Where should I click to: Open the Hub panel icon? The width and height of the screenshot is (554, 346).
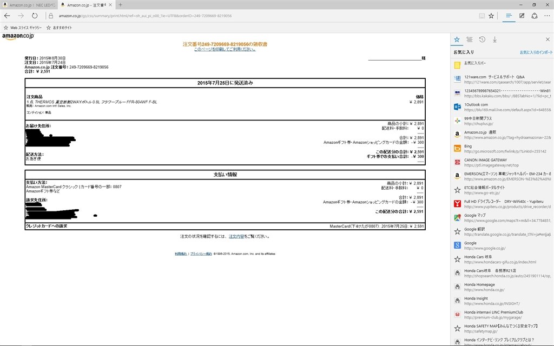click(509, 16)
